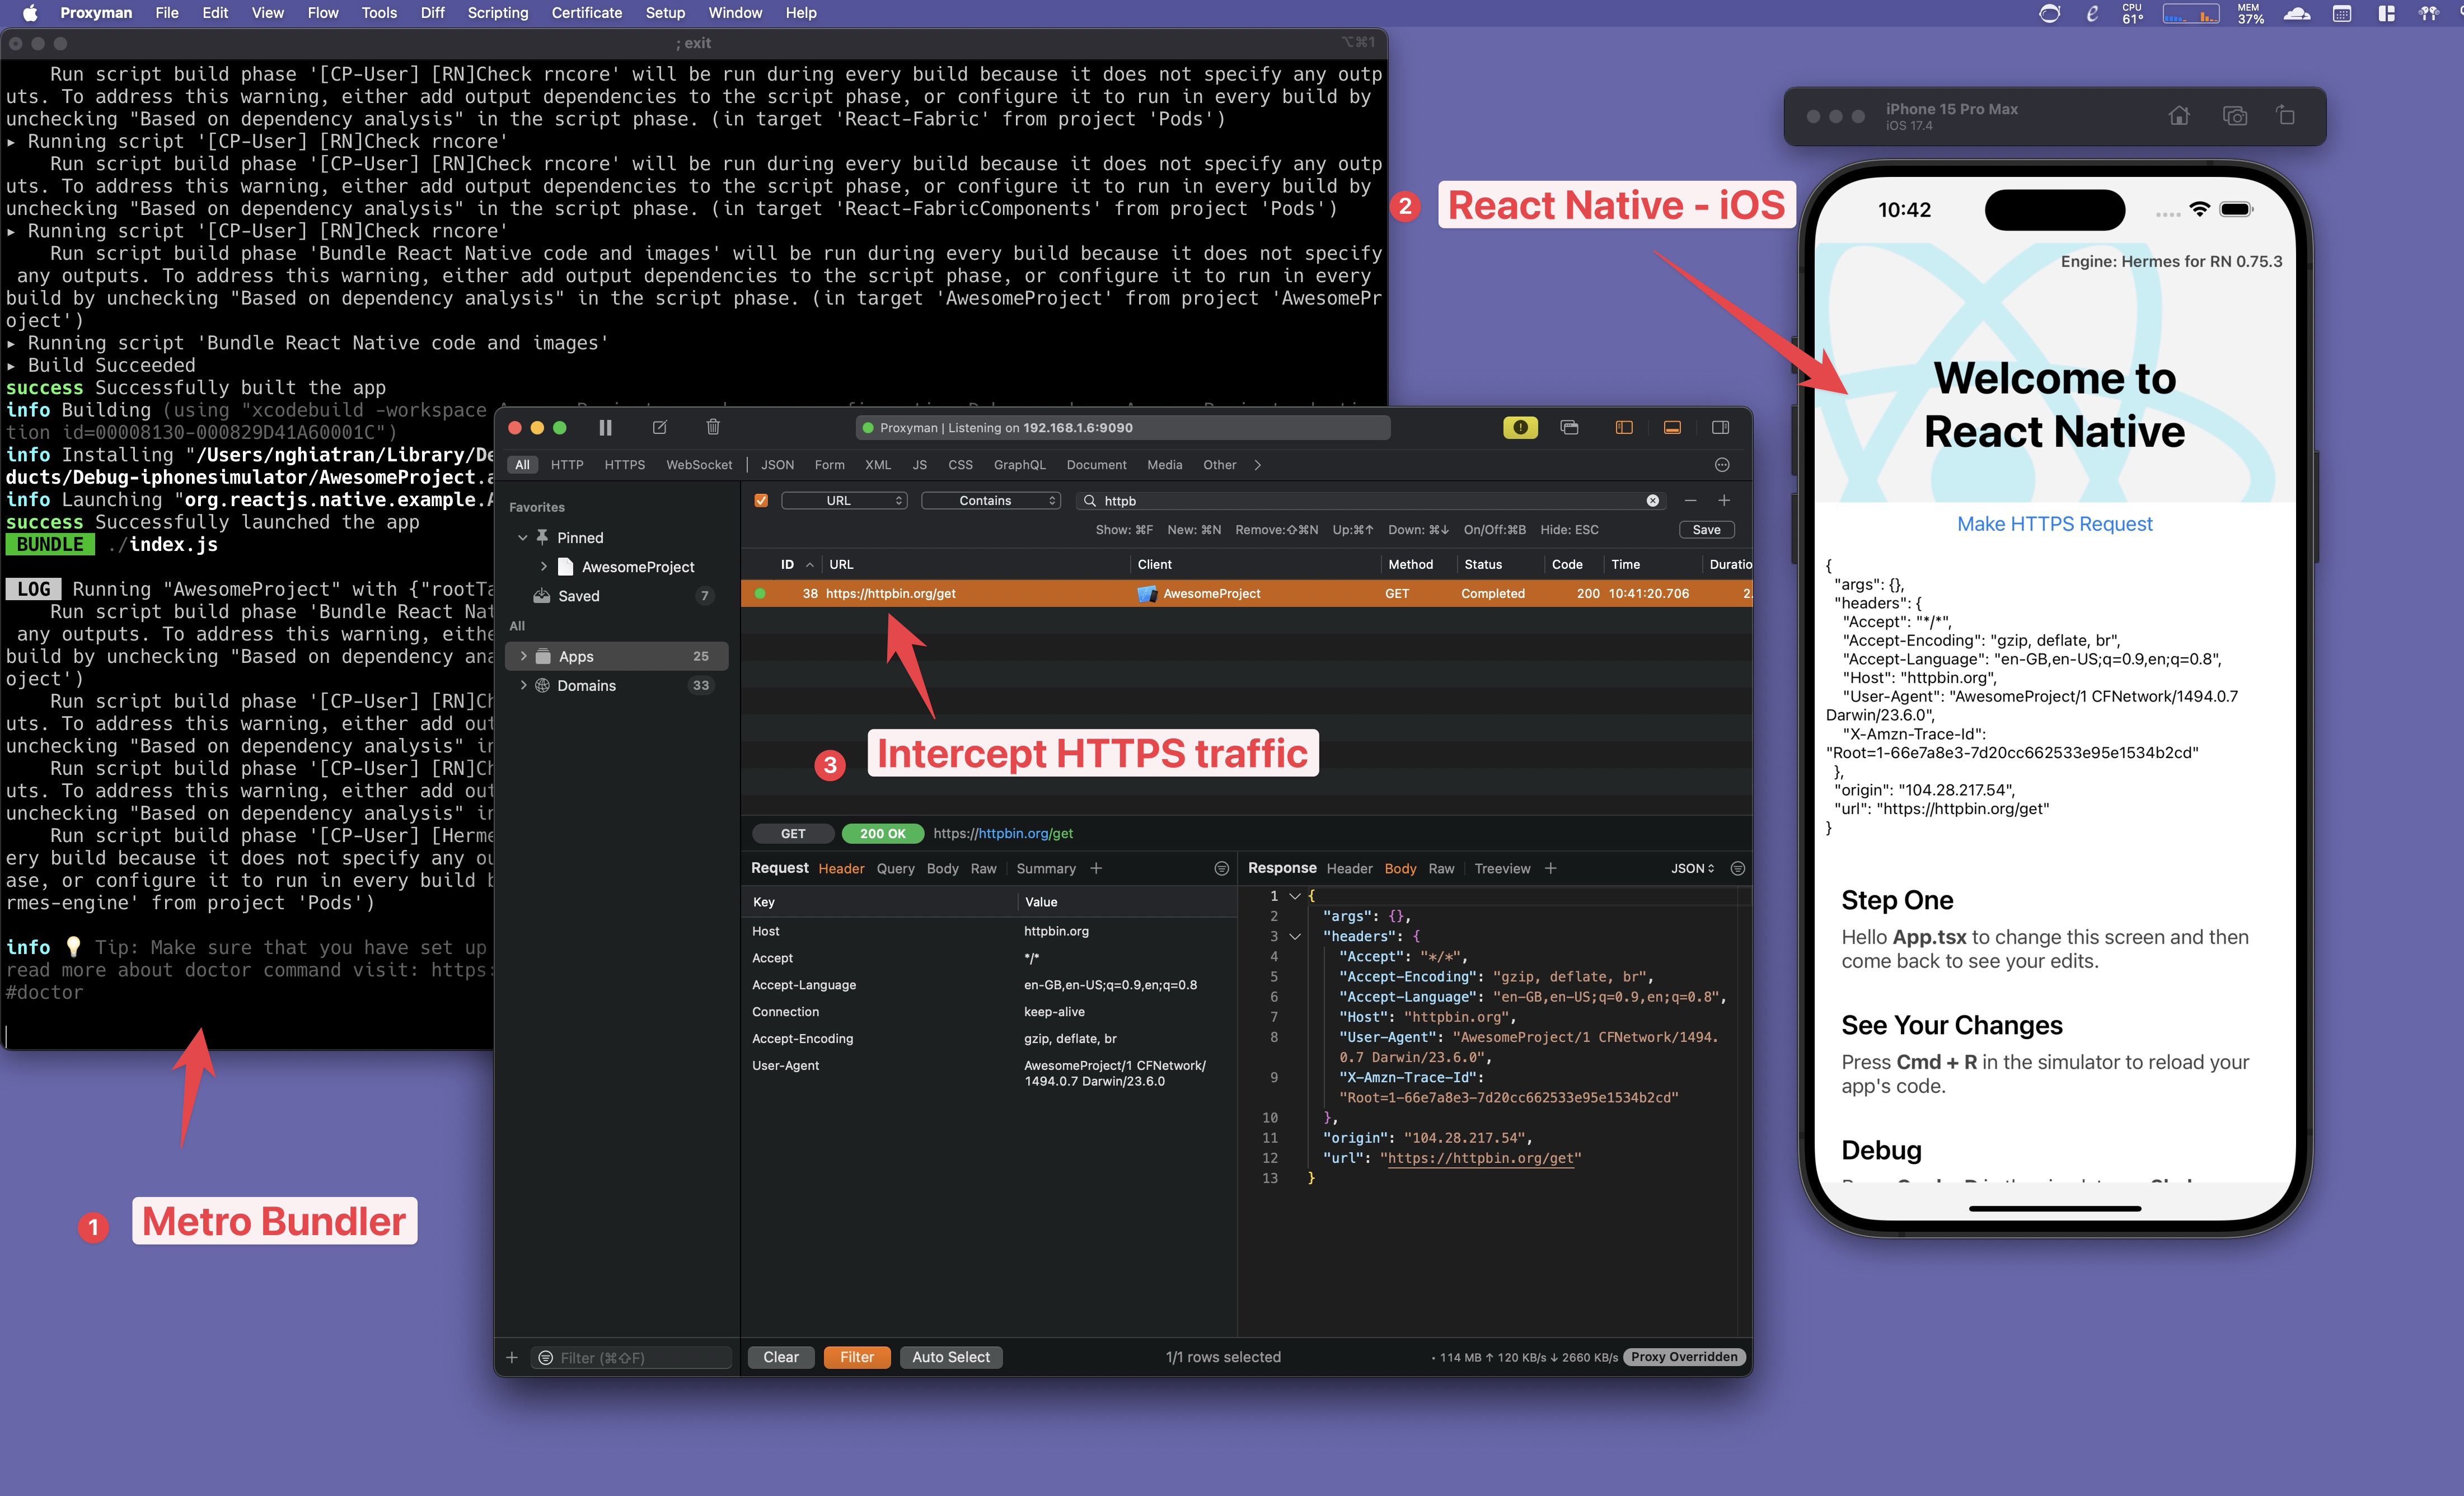The image size is (2464, 1496).
Task: Clear session with the trash icon
Action: [713, 427]
